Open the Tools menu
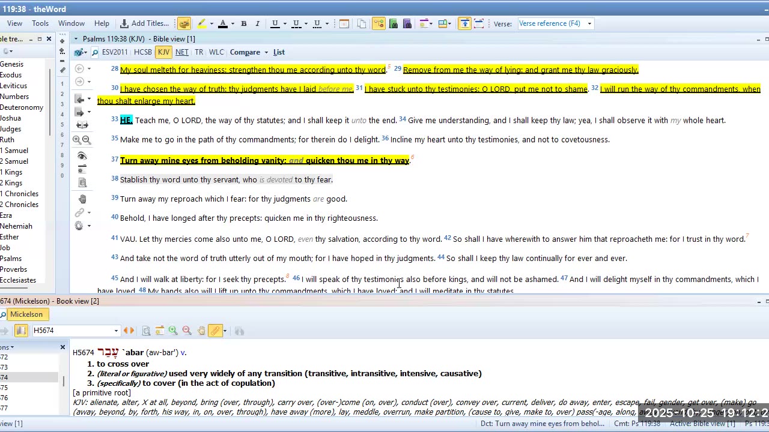The height and width of the screenshot is (432, 769). (x=40, y=23)
